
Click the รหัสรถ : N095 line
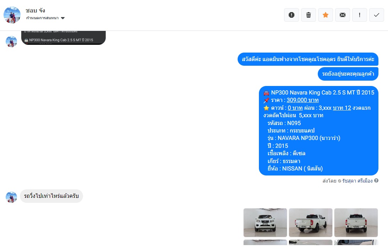[284, 123]
